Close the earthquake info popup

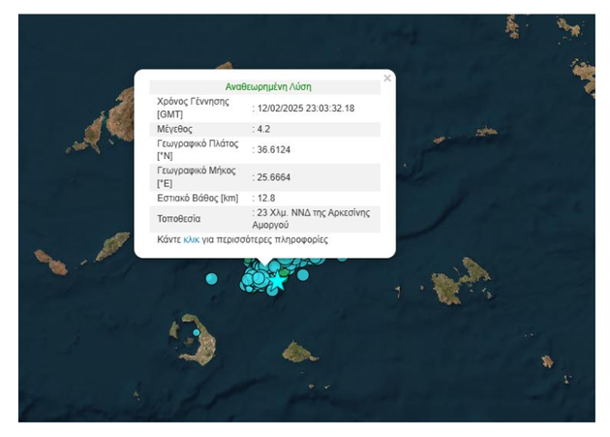pos(387,78)
